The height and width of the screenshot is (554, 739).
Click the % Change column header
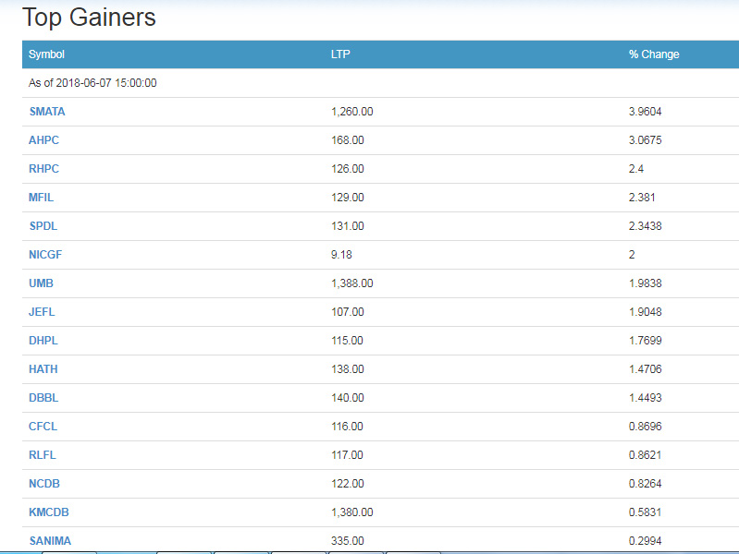[x=654, y=54]
